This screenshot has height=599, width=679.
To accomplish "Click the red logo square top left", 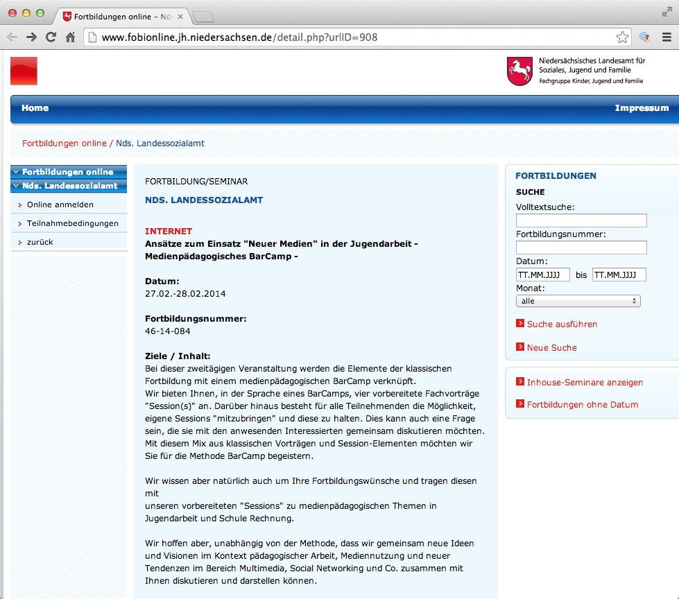I will (24, 71).
